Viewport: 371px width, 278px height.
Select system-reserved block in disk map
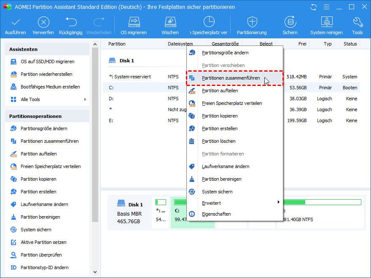click(161, 212)
